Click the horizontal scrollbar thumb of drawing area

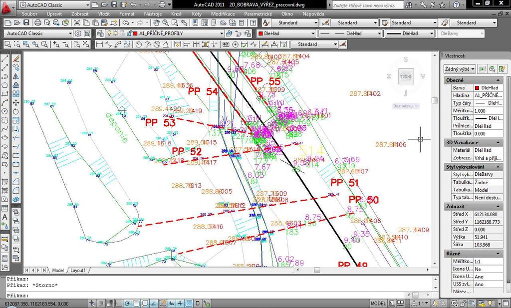(317, 270)
